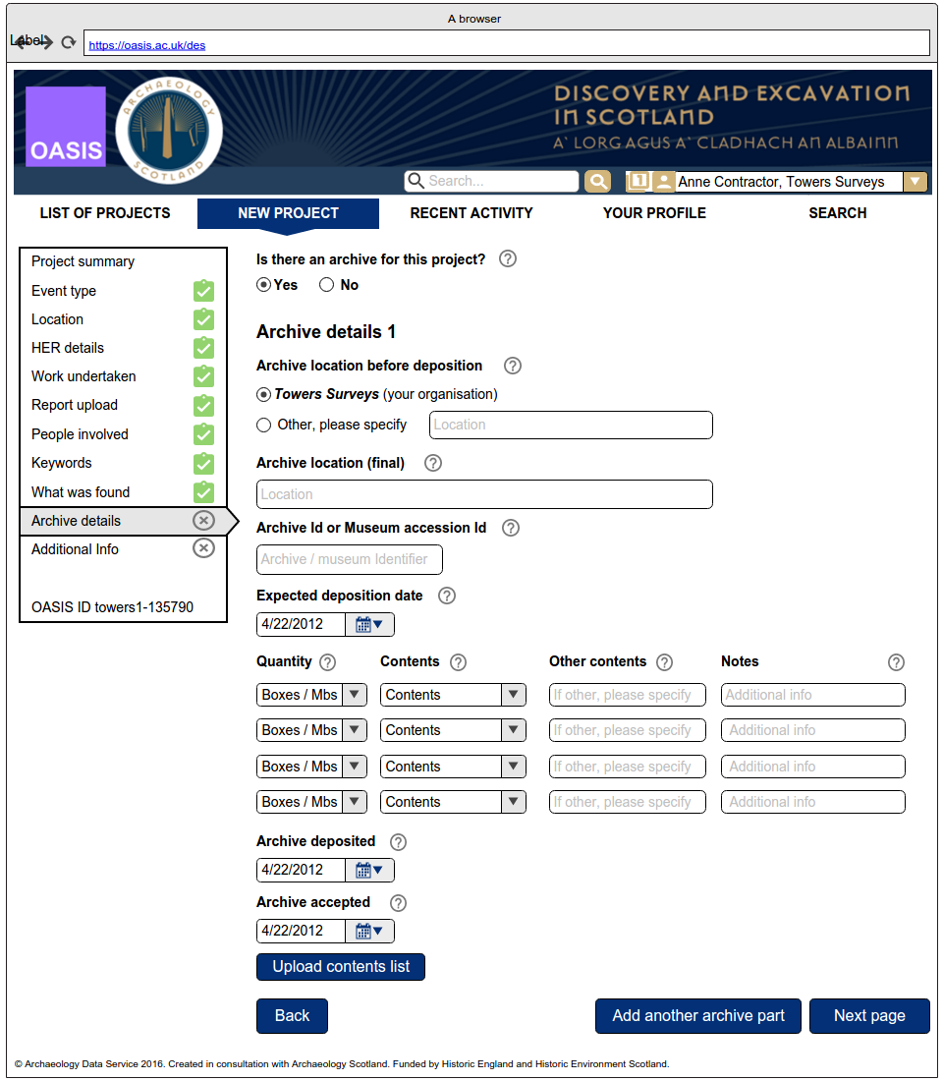Click the user avatar icon in header

(663, 182)
